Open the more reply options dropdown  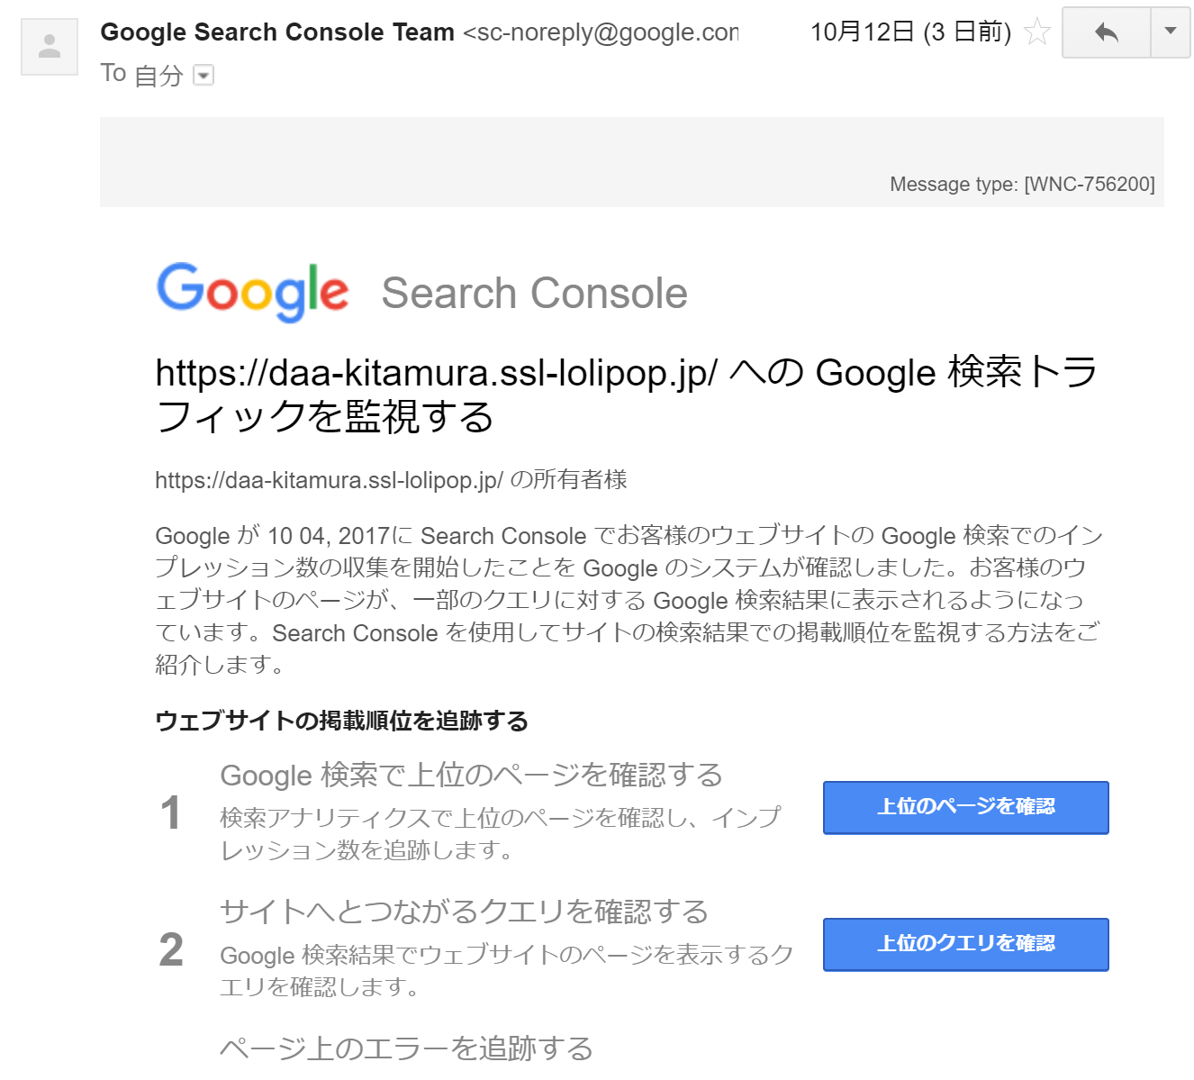coord(1171,32)
